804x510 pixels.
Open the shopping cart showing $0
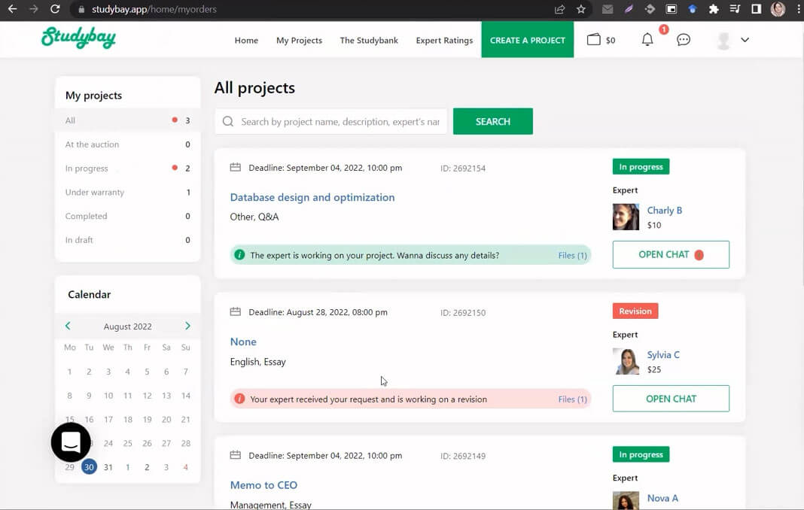point(601,40)
